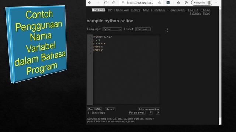Open the Blog link
Viewport: 236px width, 132px height.
pyautogui.click(x=207, y=13)
